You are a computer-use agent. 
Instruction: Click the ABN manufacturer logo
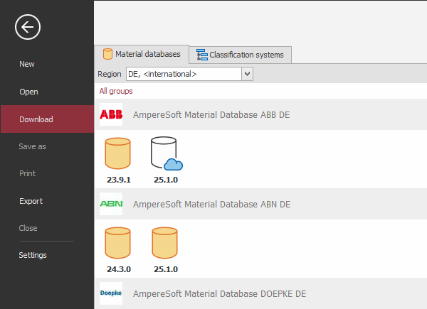coord(111,204)
